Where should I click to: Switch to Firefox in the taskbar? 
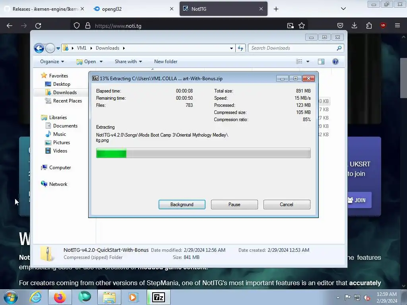60,297
